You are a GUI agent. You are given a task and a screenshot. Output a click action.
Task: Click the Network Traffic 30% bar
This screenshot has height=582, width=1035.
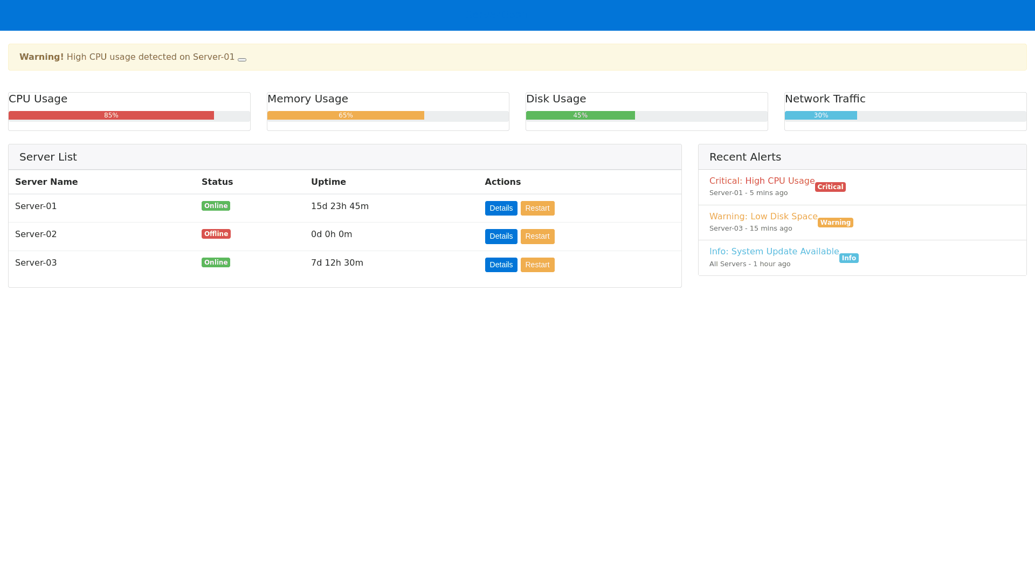point(820,115)
